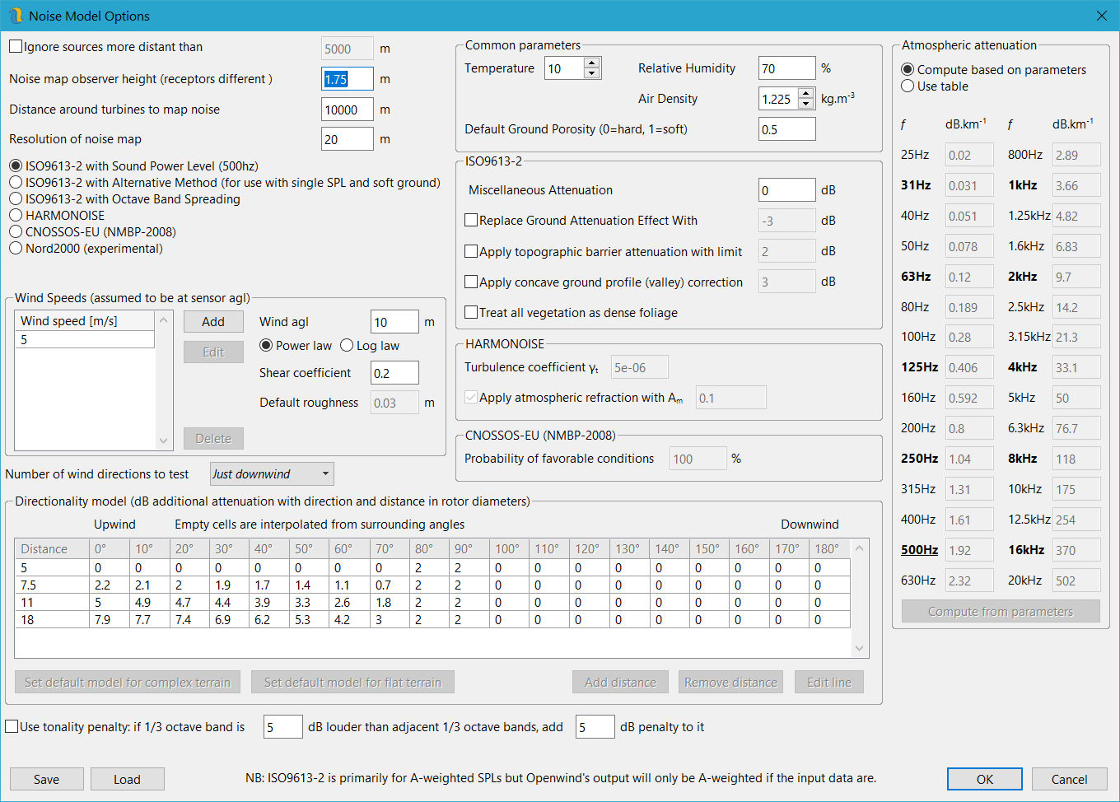Image resolution: width=1120 pixels, height=802 pixels.
Task: Check Treat all vegetation as dense foliage
Action: (x=471, y=313)
